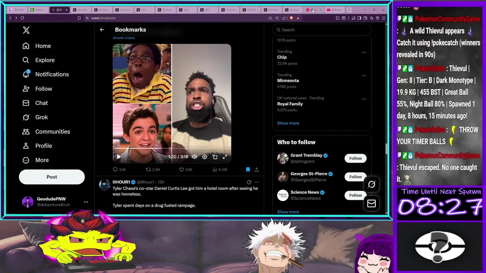This screenshot has height=273, width=486.
Task: Click the Search input field
Action: pos(322,30)
